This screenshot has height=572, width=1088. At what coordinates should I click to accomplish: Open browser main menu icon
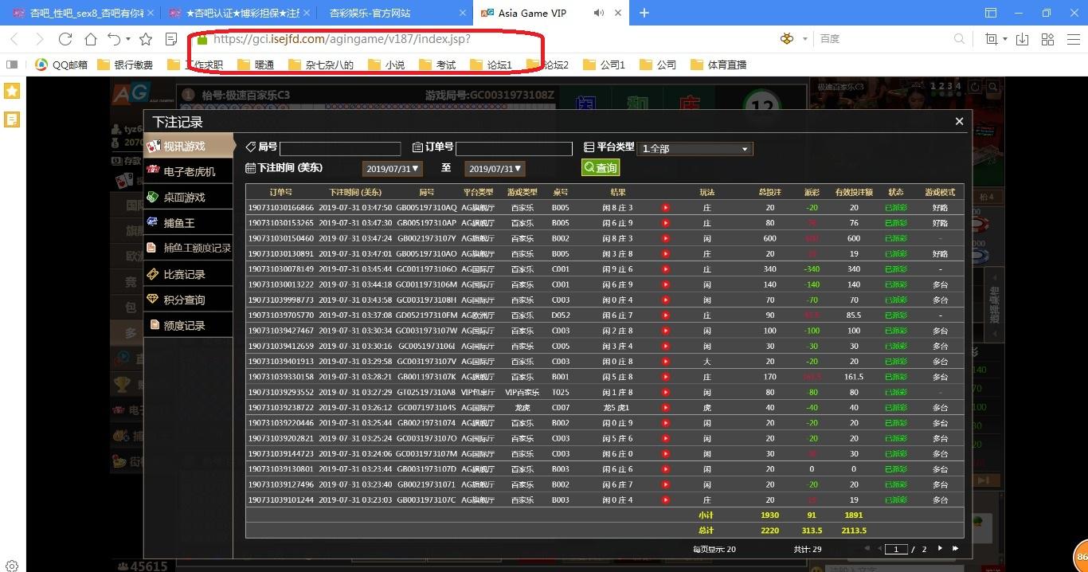click(1073, 39)
